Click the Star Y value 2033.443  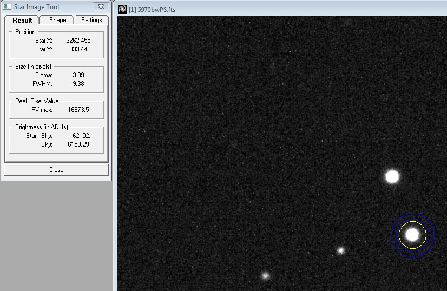point(78,49)
